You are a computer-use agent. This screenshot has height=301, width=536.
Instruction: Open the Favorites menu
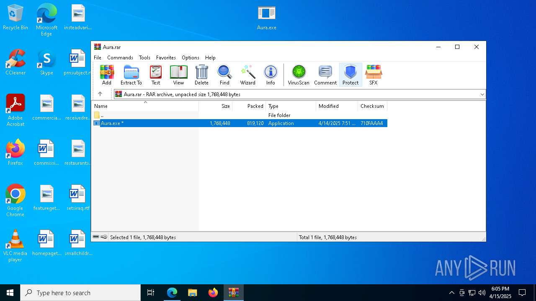[x=166, y=58]
